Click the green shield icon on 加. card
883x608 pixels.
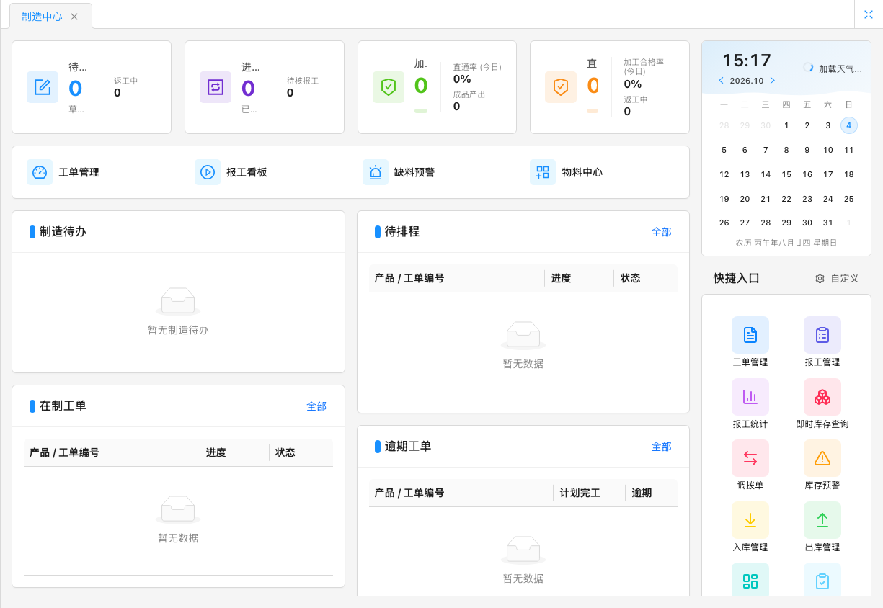(389, 87)
